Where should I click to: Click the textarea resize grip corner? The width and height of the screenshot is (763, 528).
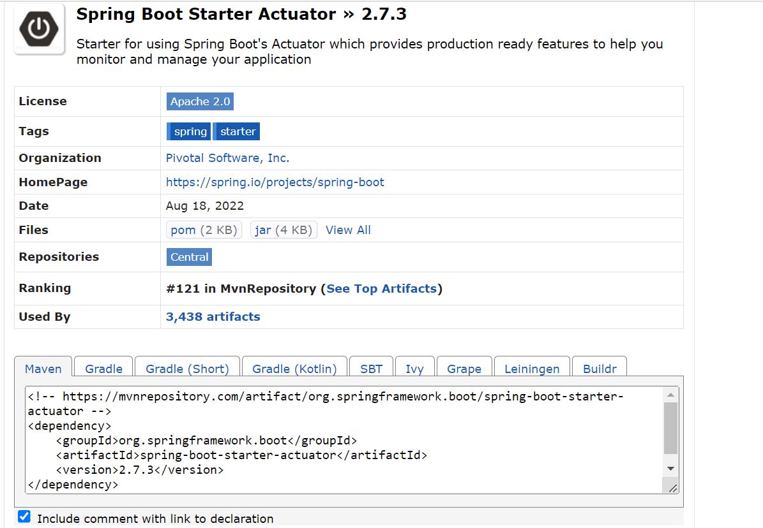(672, 488)
